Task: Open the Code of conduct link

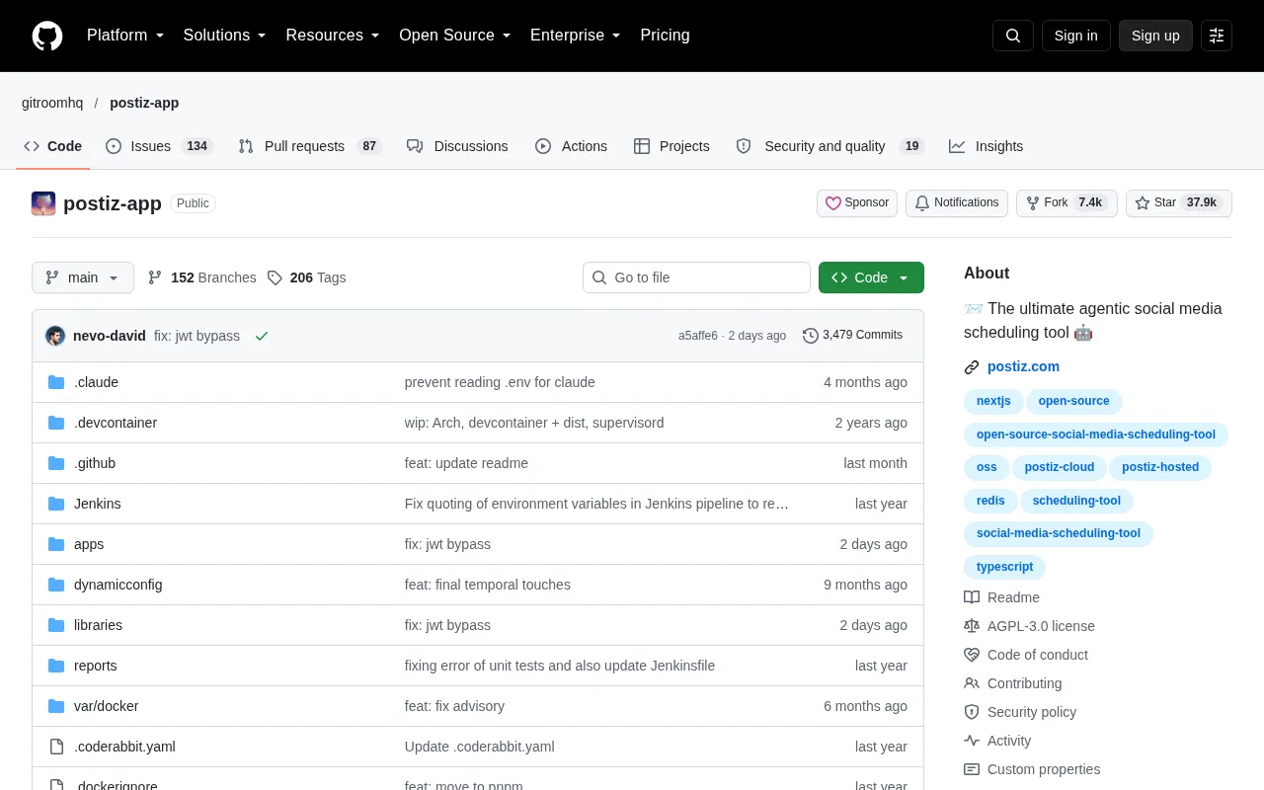Action: [1026, 655]
